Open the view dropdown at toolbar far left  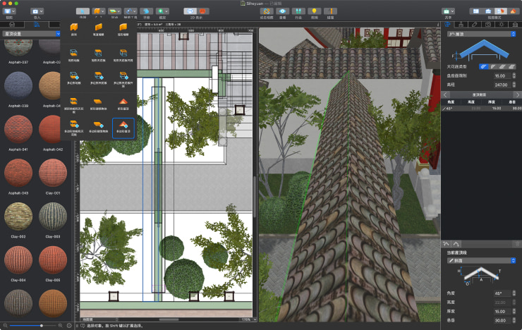tap(9, 11)
